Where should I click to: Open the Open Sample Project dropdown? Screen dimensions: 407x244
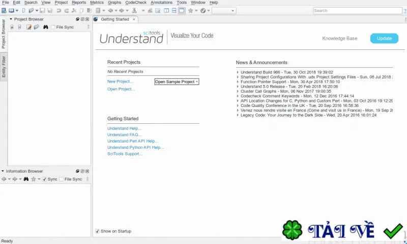click(177, 82)
